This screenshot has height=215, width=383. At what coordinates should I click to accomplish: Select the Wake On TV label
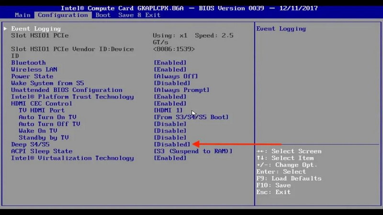(x=38, y=131)
